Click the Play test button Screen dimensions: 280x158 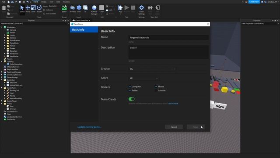120,9
